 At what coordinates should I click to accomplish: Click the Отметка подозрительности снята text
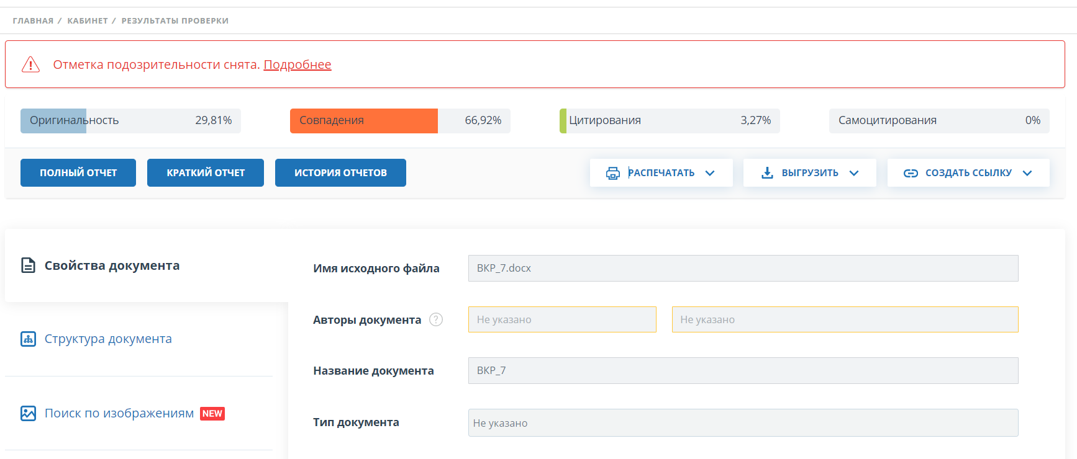click(157, 65)
